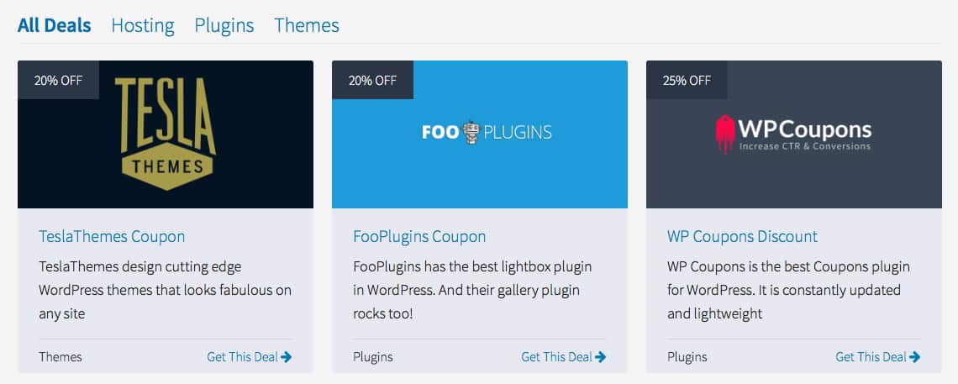This screenshot has width=958, height=384.
Task: Open the FooPlugins Coupon title link
Action: pyautogui.click(x=419, y=236)
